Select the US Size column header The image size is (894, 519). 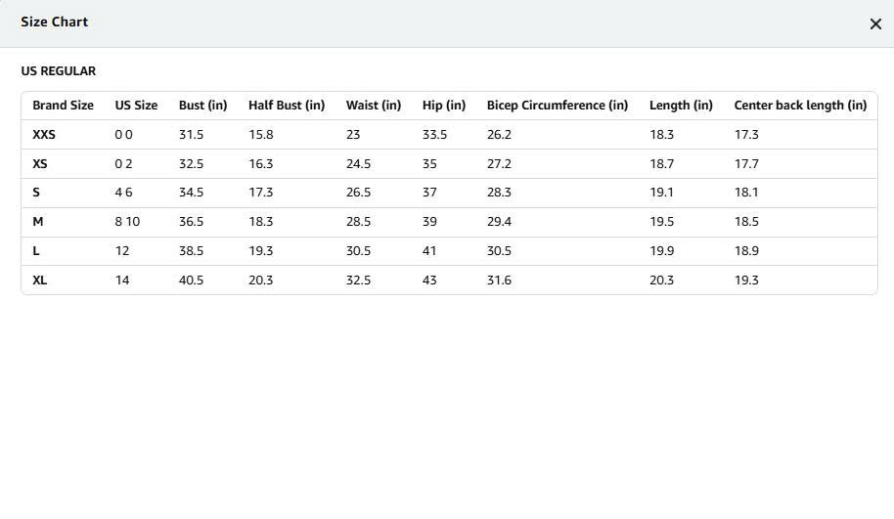(x=136, y=106)
